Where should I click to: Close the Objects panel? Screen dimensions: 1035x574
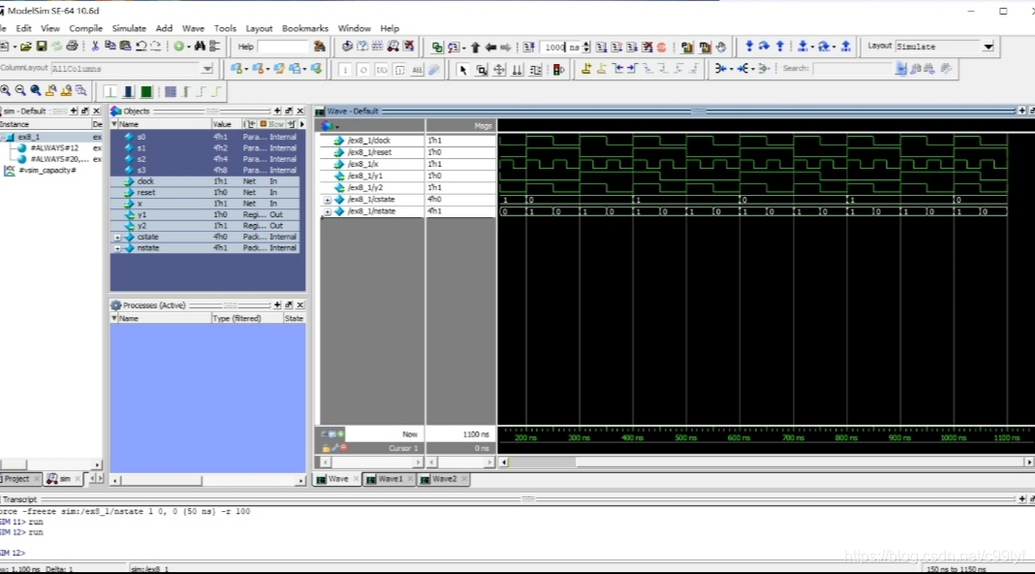click(299, 111)
